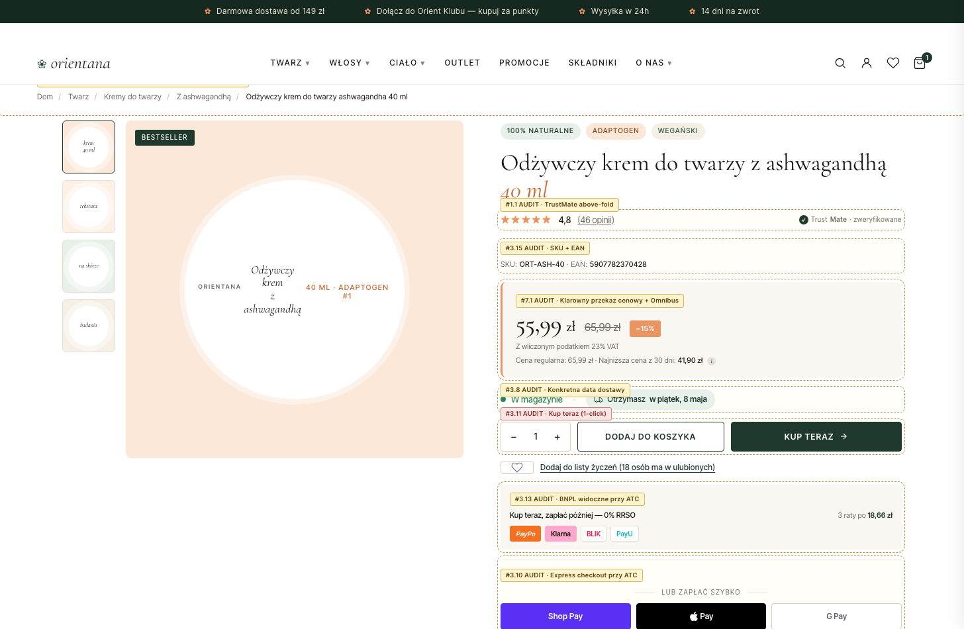This screenshot has height=629, width=964.
Task: Click Dodaj do listy życzeń link
Action: [628, 467]
